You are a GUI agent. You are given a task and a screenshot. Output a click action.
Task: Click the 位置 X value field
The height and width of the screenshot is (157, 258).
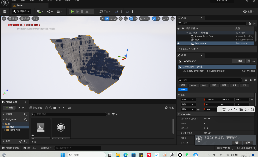point(211,100)
